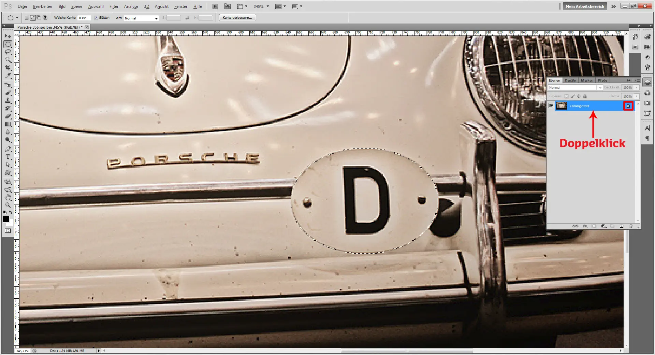
Task: Select the Zoom tool
Action: 8,205
